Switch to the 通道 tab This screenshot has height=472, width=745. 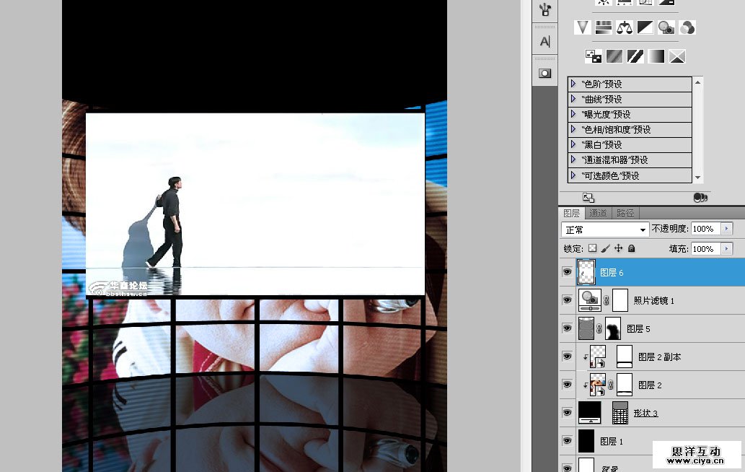pos(598,214)
